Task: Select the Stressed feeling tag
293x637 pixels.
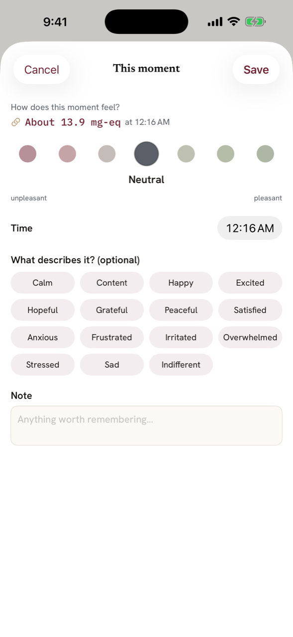Action: point(43,365)
